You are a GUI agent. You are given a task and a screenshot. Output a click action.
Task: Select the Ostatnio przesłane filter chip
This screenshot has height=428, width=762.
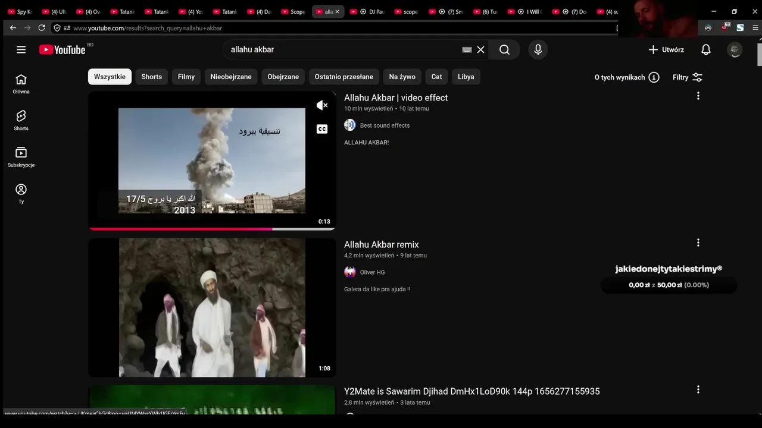tap(344, 77)
